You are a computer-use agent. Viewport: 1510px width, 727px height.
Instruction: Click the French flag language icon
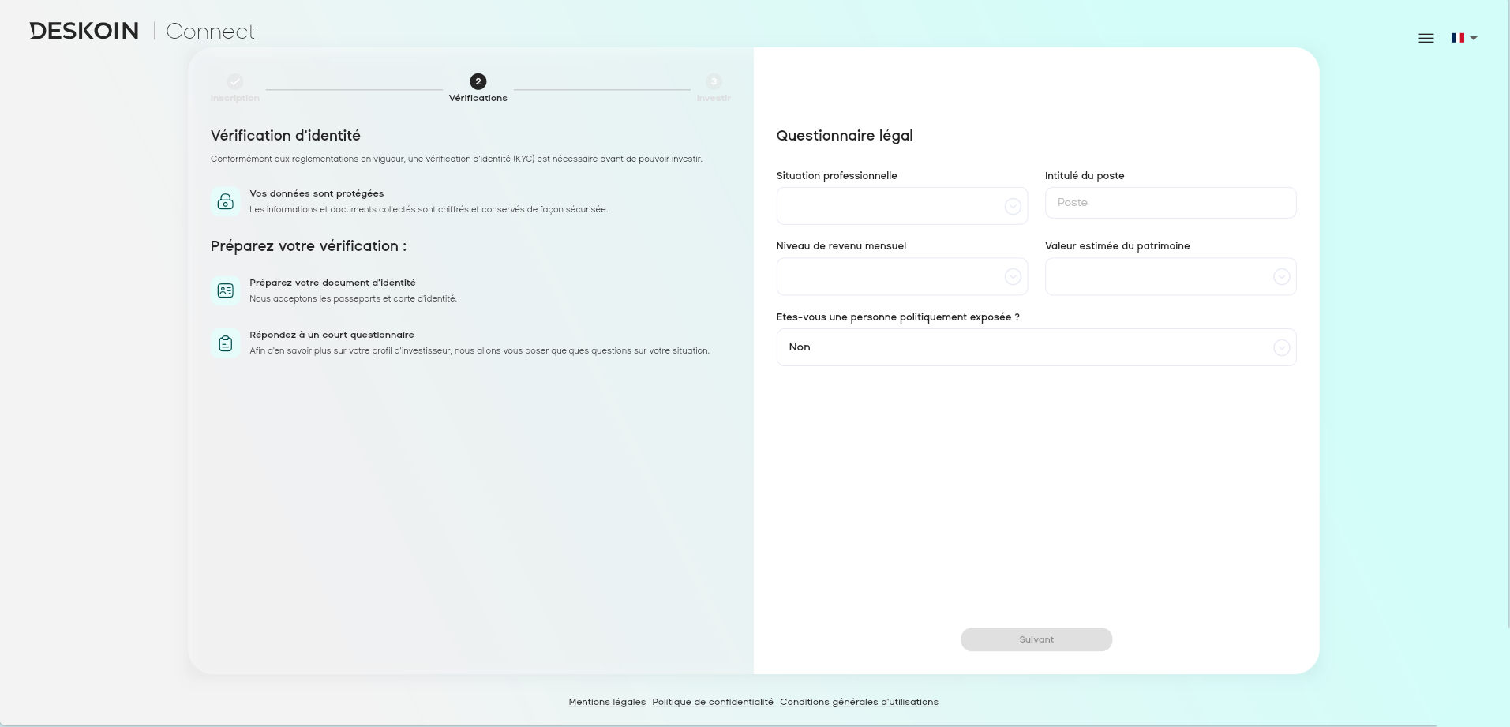[x=1457, y=37]
